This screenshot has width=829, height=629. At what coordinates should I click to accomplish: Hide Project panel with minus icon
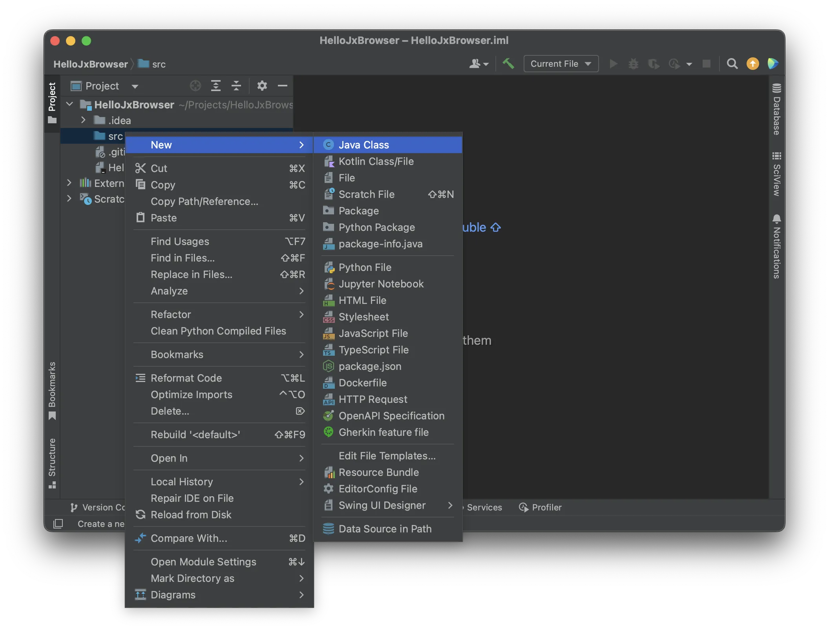(283, 86)
